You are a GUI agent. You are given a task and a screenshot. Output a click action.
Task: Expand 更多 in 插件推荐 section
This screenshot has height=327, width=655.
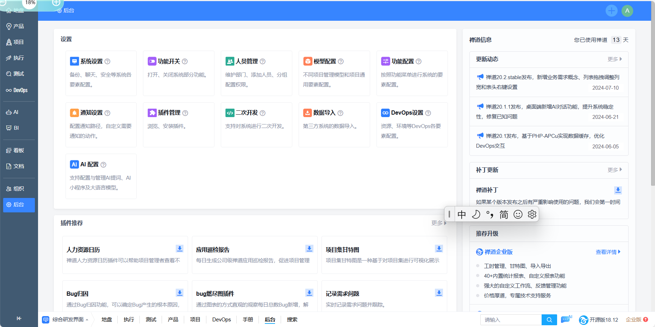[439, 223]
